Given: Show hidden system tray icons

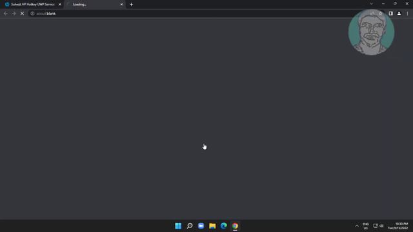Looking at the screenshot, I should (x=357, y=226).
